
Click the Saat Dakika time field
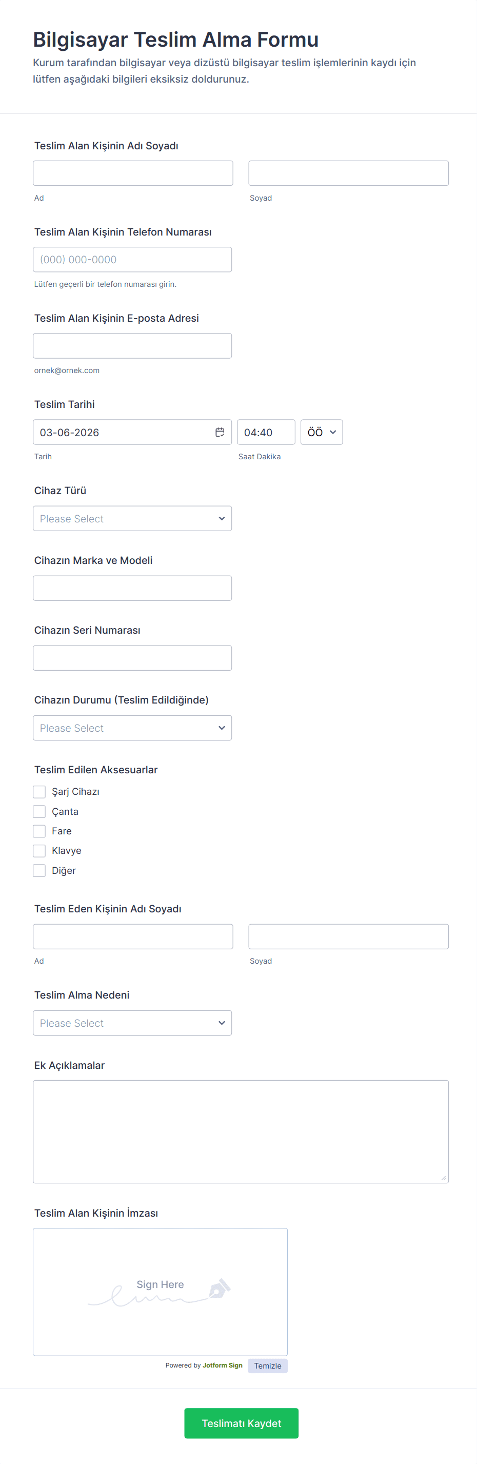pyautogui.click(x=266, y=432)
